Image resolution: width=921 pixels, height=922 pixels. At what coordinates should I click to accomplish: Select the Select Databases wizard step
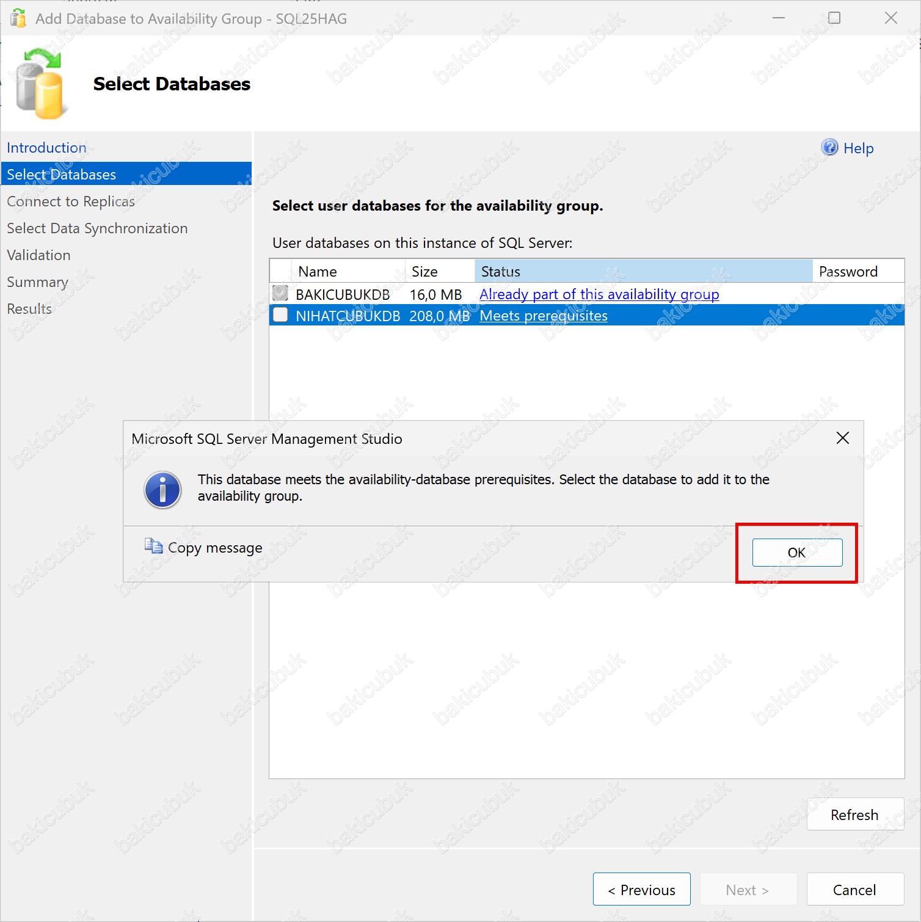click(61, 175)
